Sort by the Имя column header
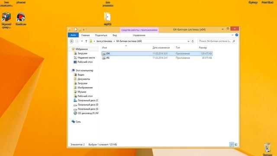 (x=104, y=48)
